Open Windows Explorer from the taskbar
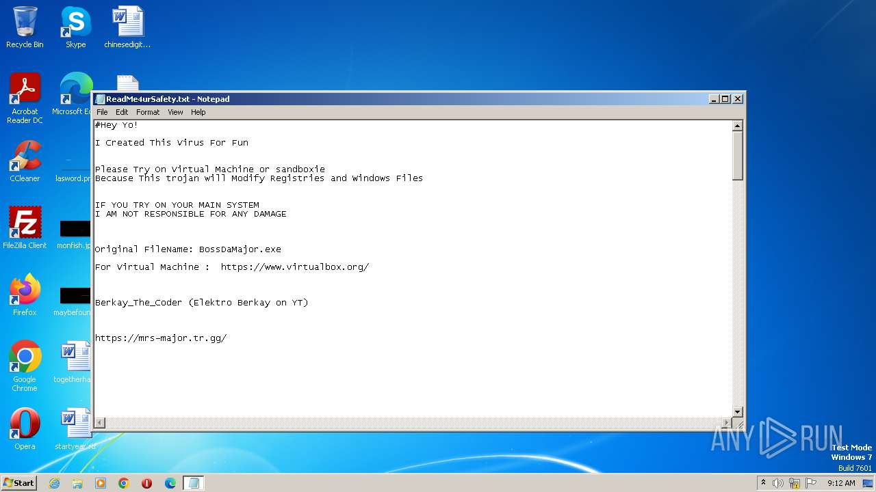 click(77, 483)
